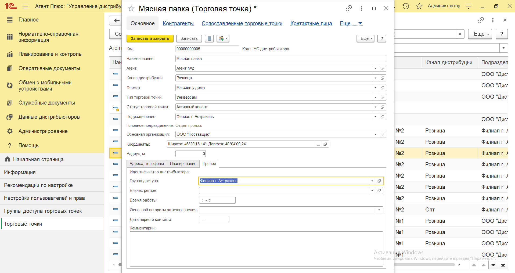Open Администрирование section
Screen dimensions: 515x273
tap(52, 131)
